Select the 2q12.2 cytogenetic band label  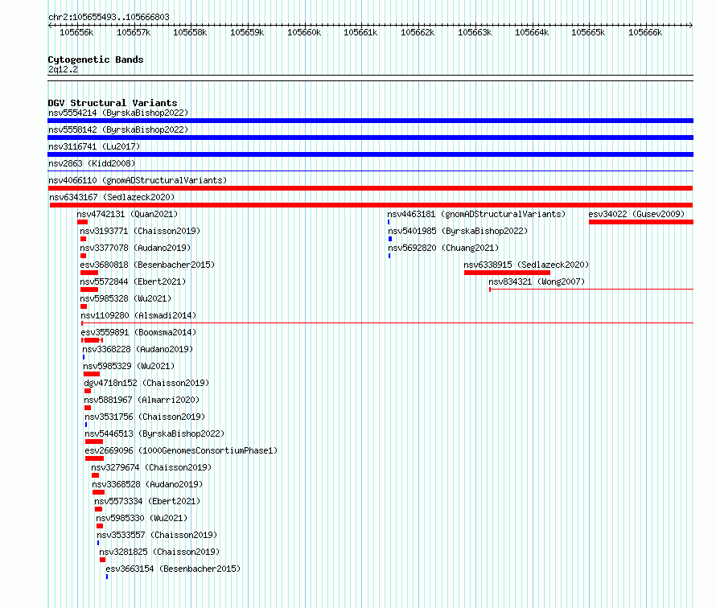(63, 69)
